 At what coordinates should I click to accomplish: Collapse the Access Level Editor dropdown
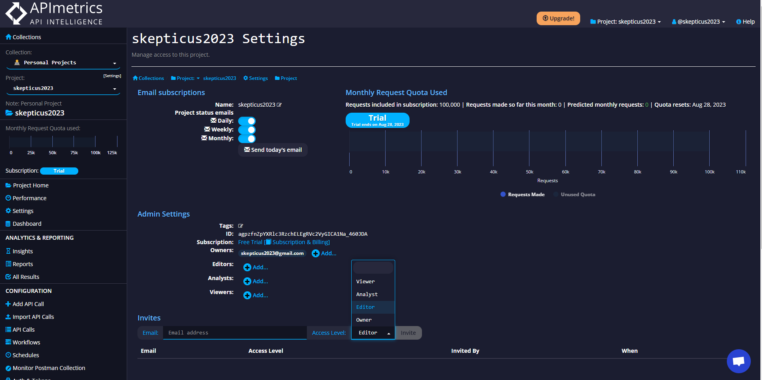click(x=373, y=333)
